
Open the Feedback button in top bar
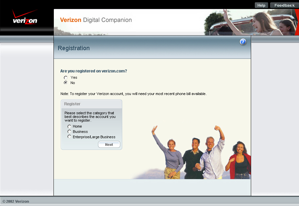click(x=284, y=5)
